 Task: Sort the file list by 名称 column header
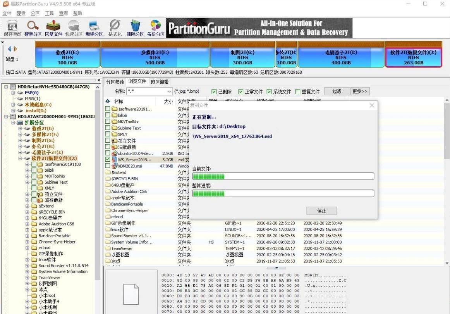click(x=118, y=101)
